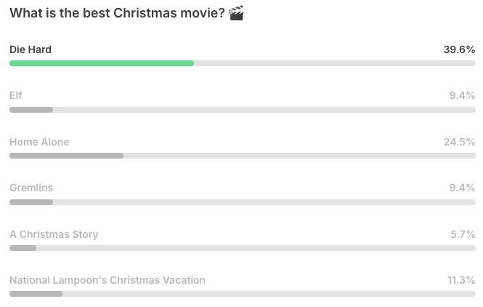Click Gremlins' 9.4% percentage
Screen dimensions: 483x307
pos(462,188)
